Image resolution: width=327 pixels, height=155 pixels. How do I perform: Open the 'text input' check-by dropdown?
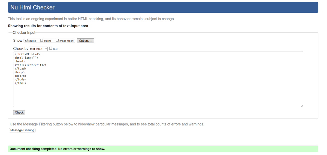38,49
